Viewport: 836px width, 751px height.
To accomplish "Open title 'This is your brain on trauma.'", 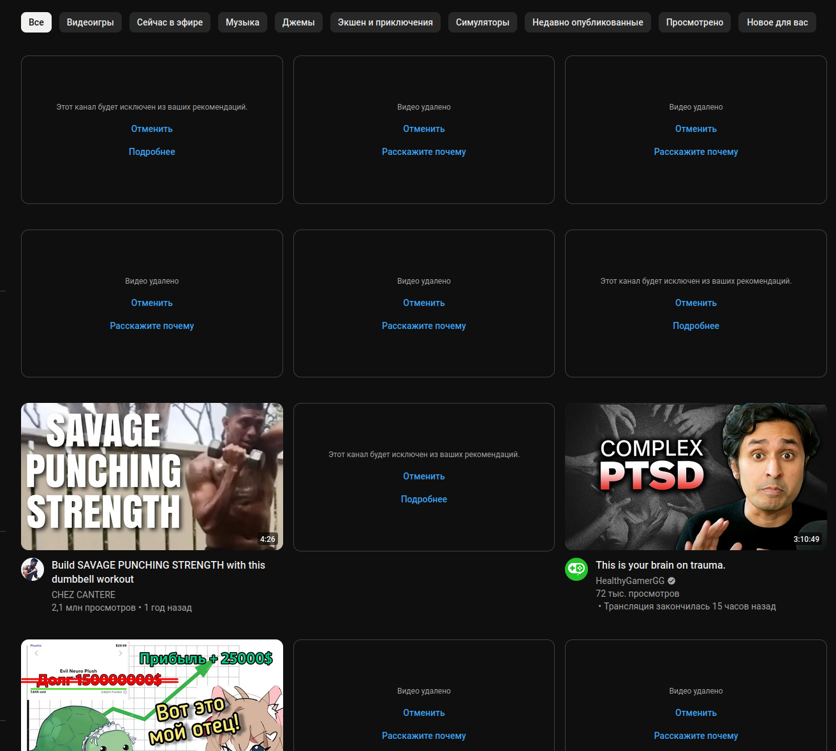I will 661,565.
